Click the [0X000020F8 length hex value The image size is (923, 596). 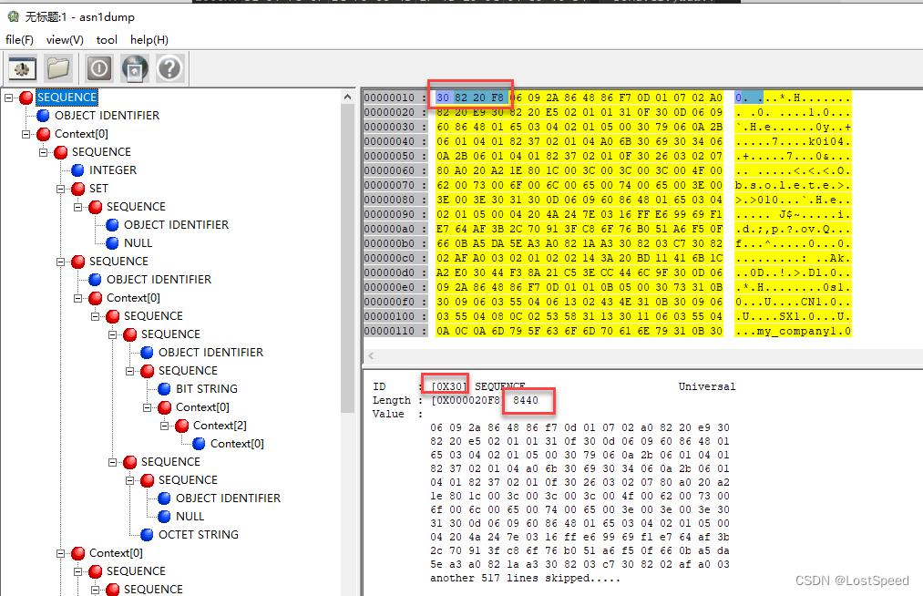click(x=466, y=400)
